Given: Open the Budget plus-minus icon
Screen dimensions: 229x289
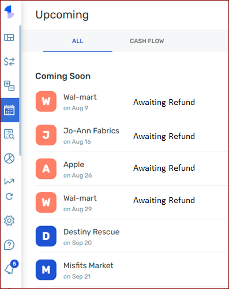Looking at the screenshot, I should [9, 86].
